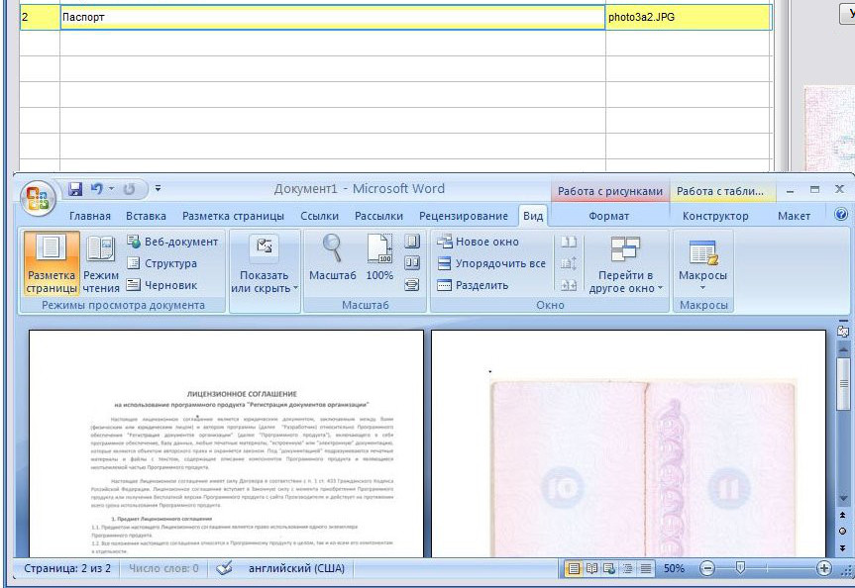Click Разделить window button
The image size is (855, 588).
coord(473,285)
